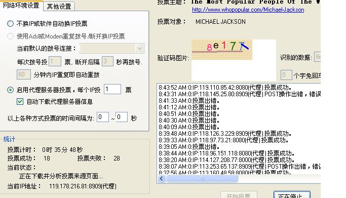The height and width of the screenshot is (198, 346).
Task: Select log entry 8:40:09 AM 投票出错
Action: pyautogui.click(x=189, y=127)
